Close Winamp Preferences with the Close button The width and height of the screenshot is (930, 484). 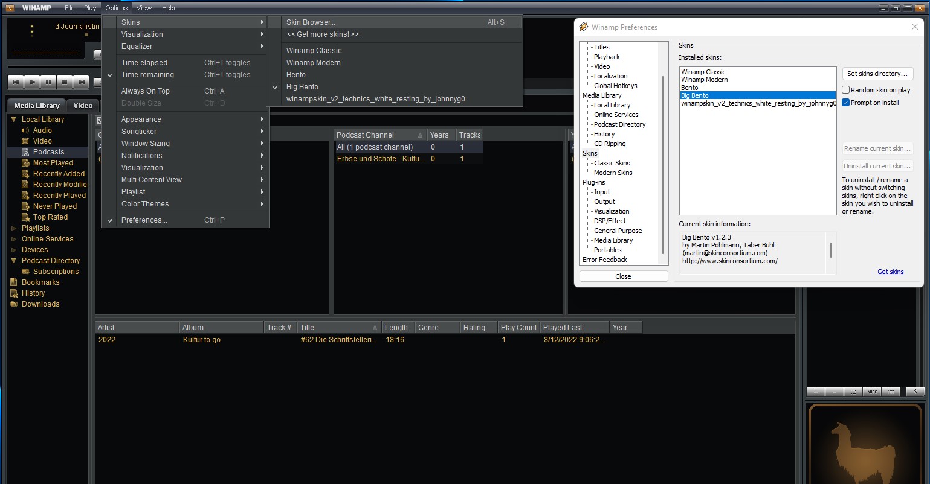[x=624, y=276]
